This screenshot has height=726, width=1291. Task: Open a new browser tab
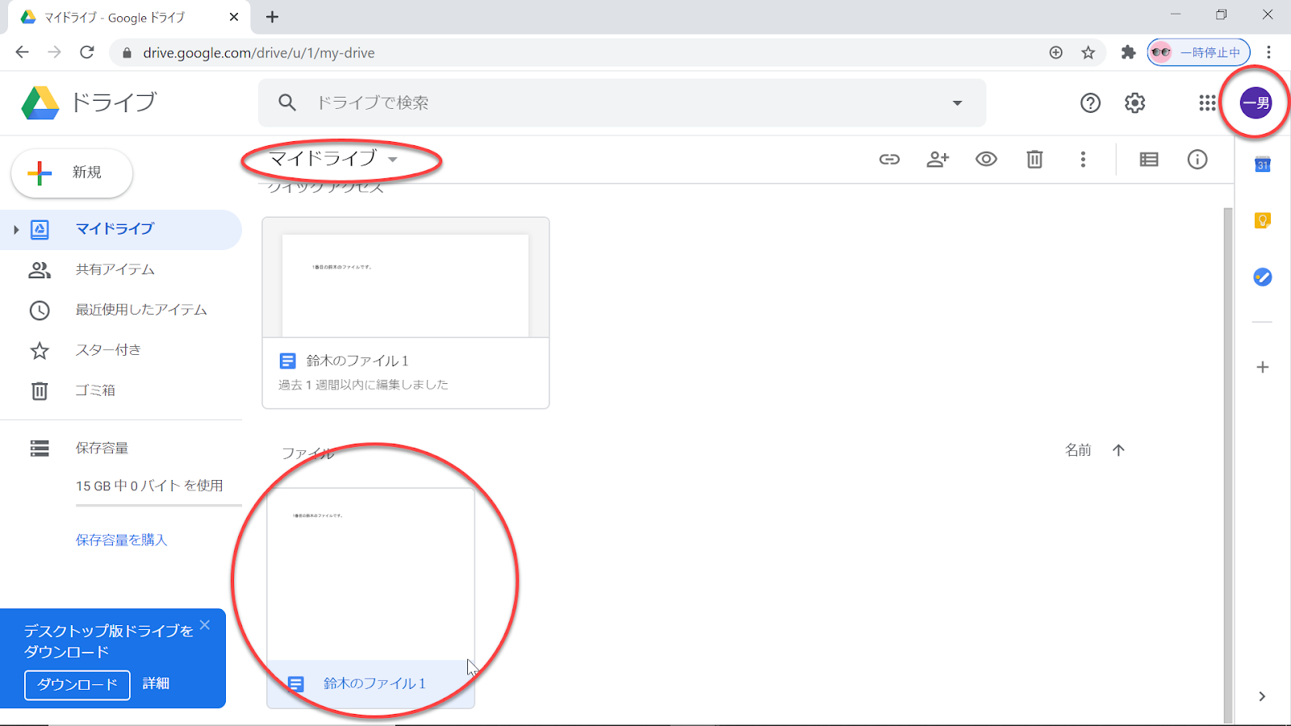pyautogui.click(x=272, y=17)
